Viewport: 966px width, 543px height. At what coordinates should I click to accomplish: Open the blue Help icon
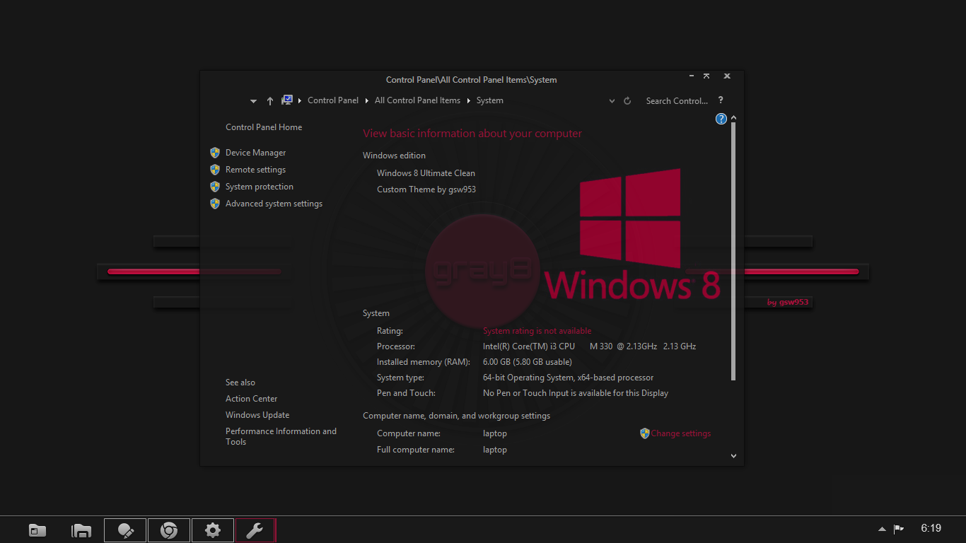coord(721,119)
